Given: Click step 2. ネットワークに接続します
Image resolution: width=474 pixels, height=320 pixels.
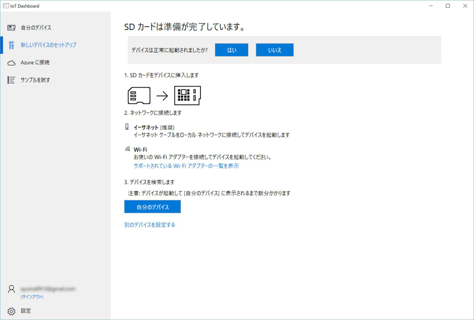Looking at the screenshot, I should click(x=153, y=113).
